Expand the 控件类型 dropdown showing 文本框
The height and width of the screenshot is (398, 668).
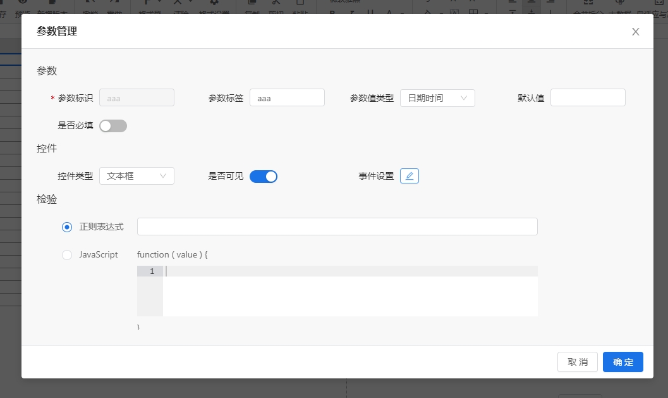click(137, 176)
